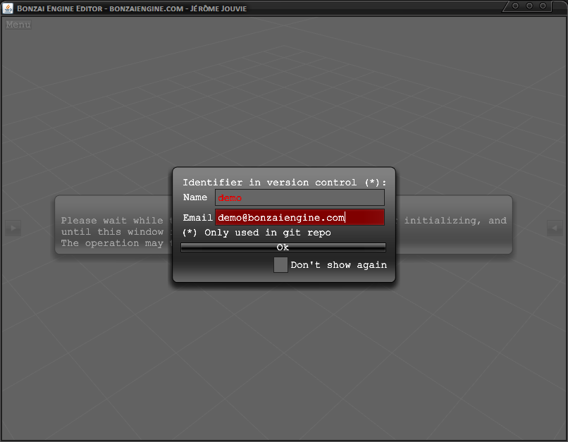
Task: Maximize the Bonzai Engine Editor window
Action: pos(530,6)
